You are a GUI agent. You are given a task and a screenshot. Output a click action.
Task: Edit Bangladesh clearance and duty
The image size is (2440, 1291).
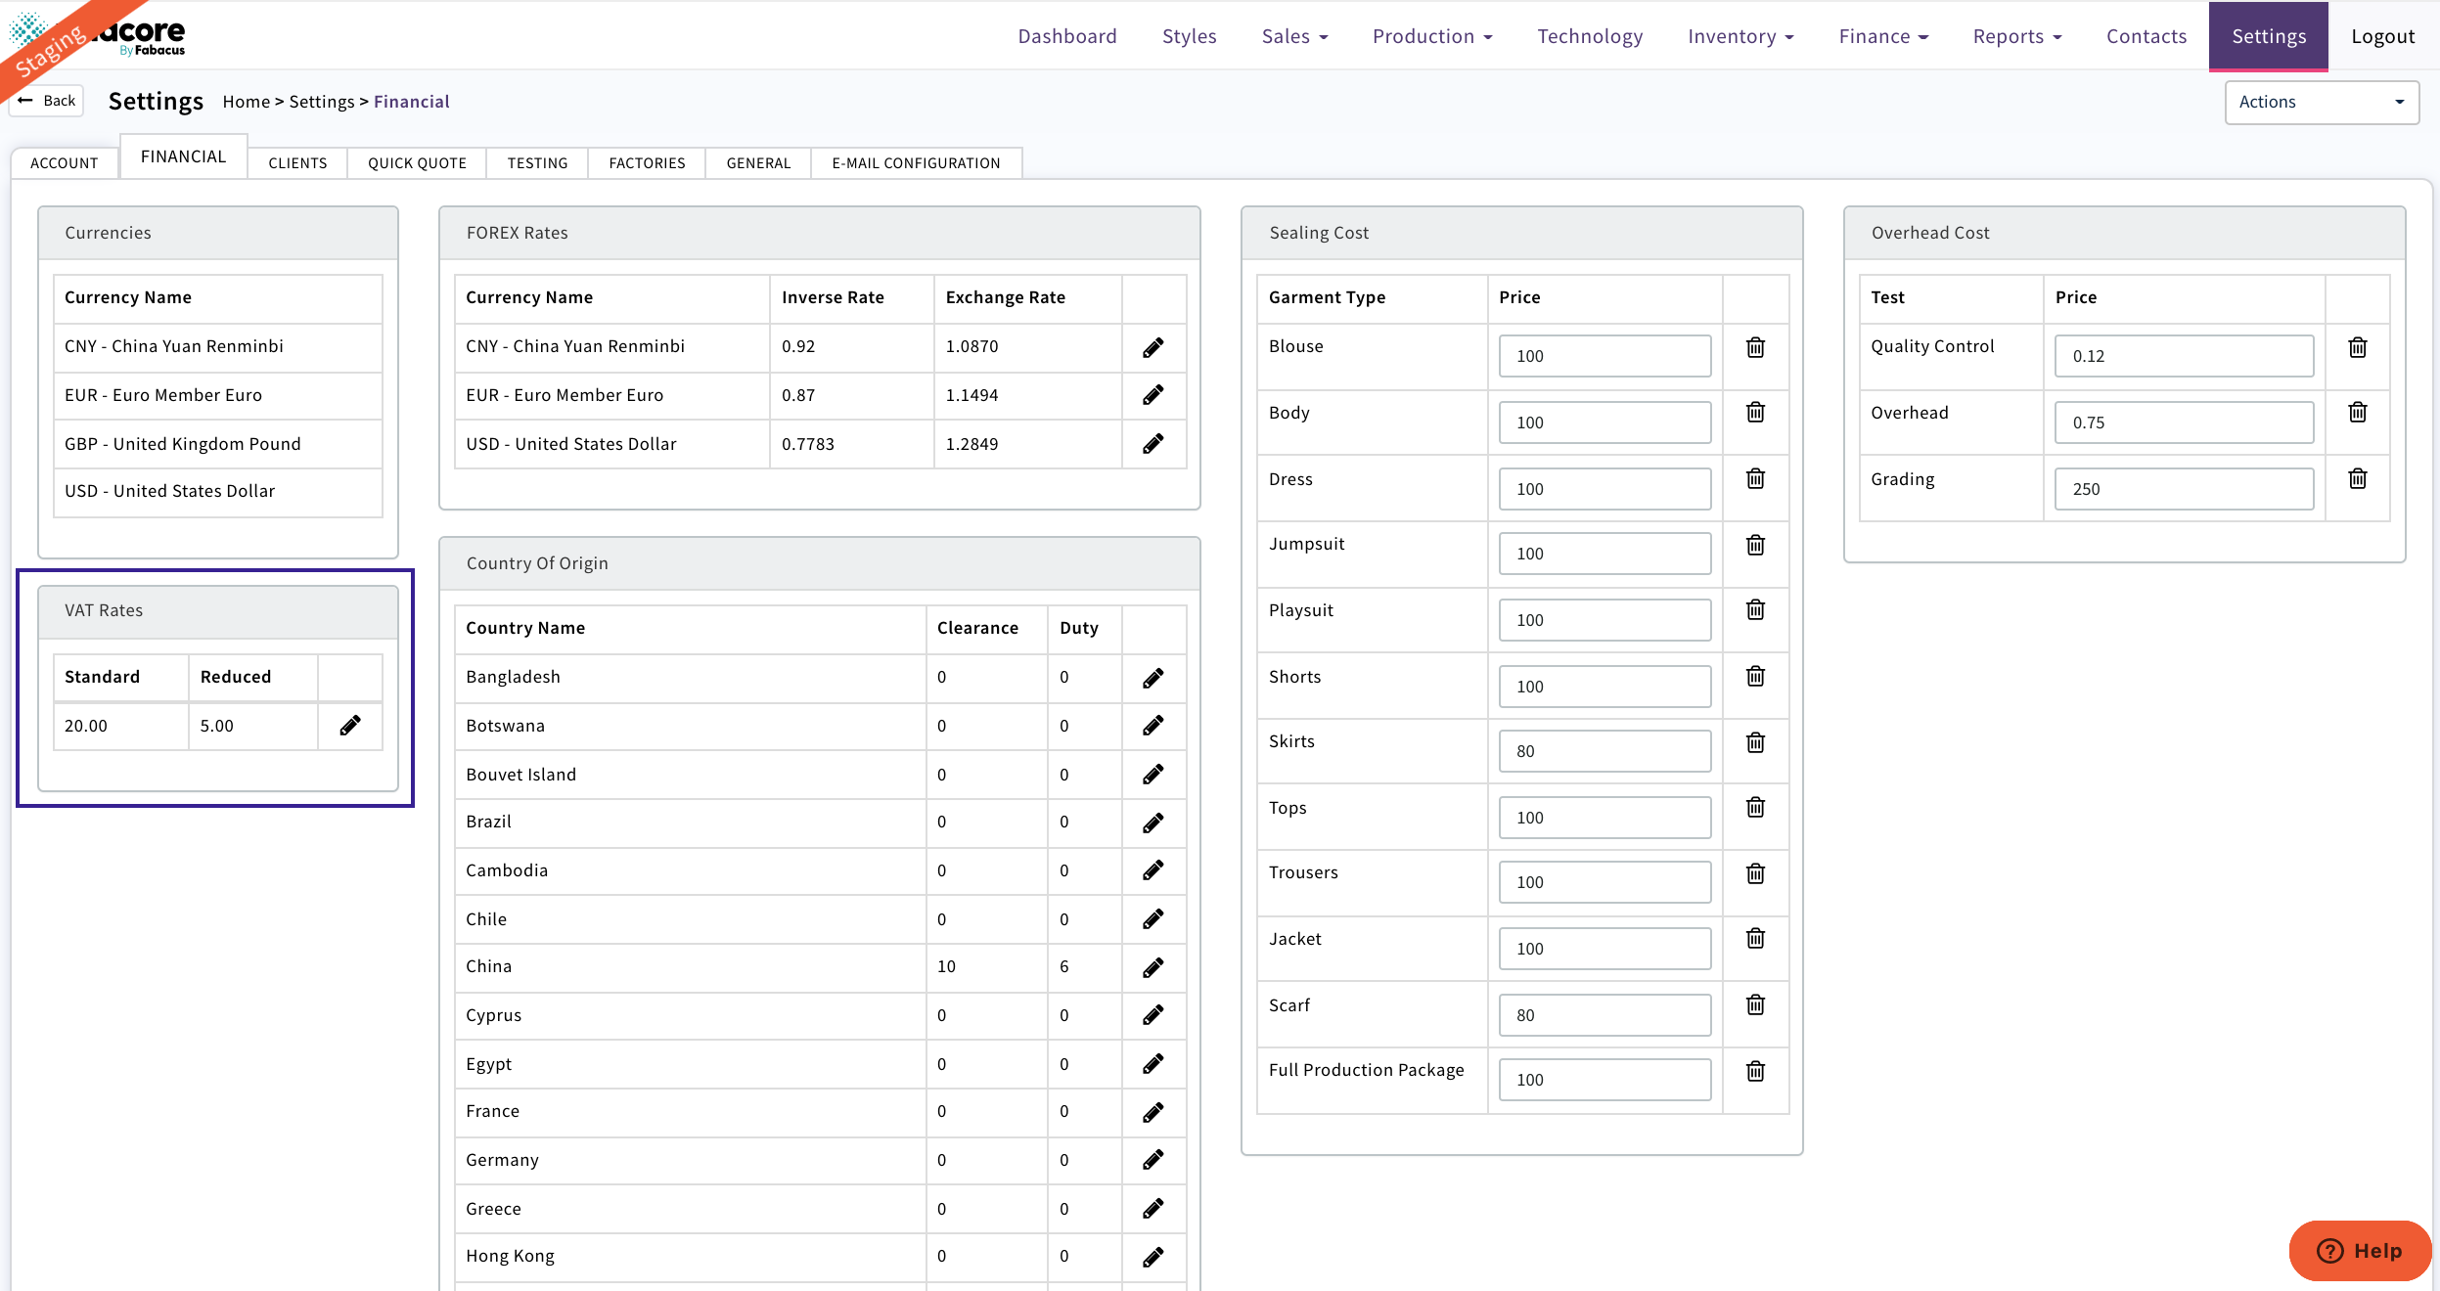(x=1152, y=678)
